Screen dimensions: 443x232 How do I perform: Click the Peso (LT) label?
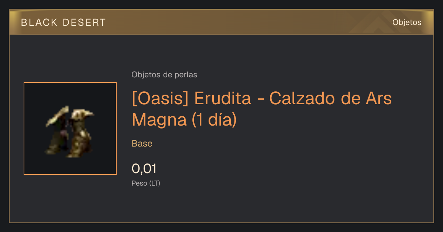[146, 183]
